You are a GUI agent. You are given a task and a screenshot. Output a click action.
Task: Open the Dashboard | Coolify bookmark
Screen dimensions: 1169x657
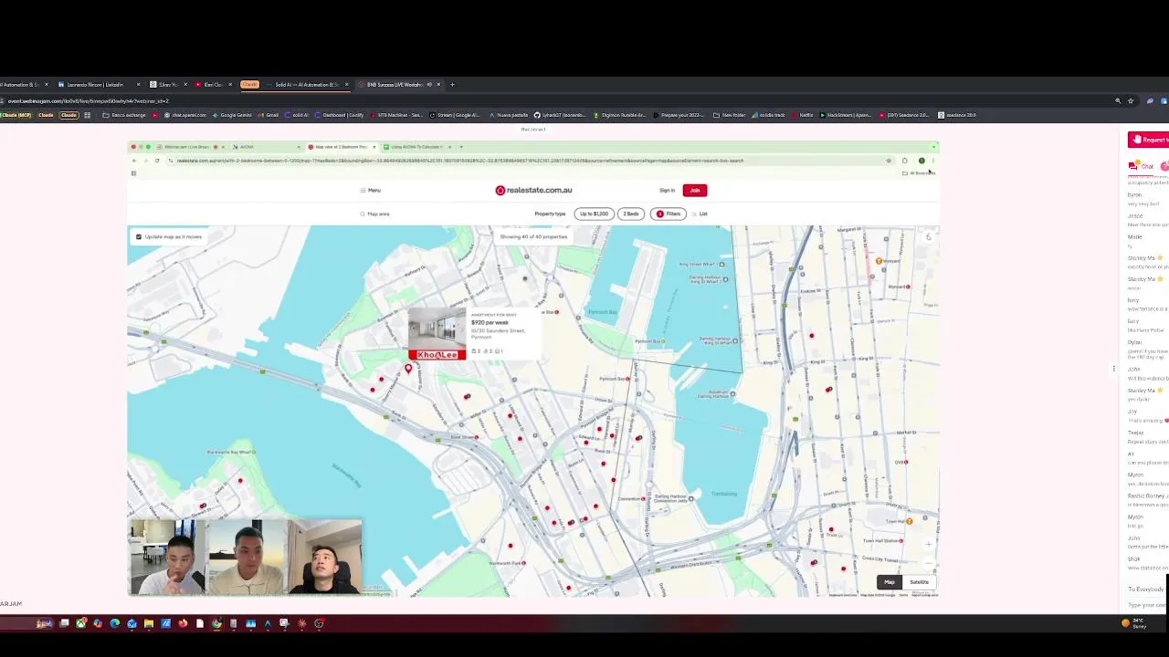coord(339,115)
